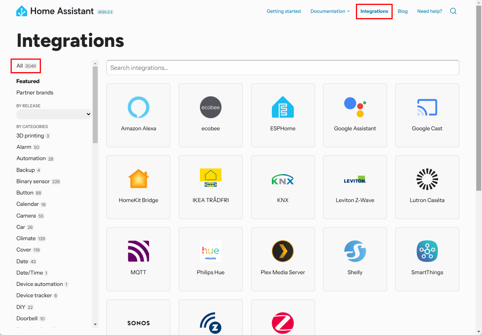The image size is (482, 335).
Task: Select the Plex Media Server icon
Action: click(283, 251)
